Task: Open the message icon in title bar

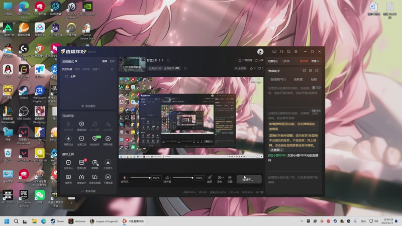Action: pyautogui.click(x=274, y=52)
